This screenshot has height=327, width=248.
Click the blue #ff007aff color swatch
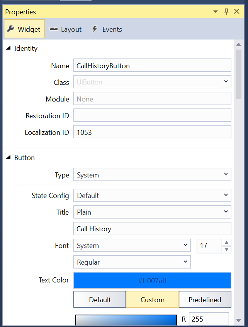152,280
